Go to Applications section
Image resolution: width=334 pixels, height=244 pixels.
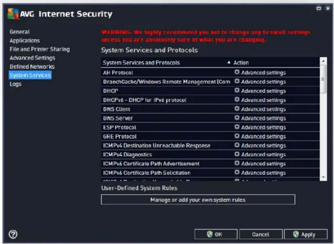point(25,41)
